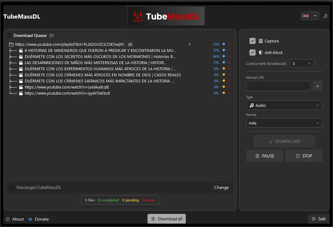Open the language flag dropdown

click(310, 16)
